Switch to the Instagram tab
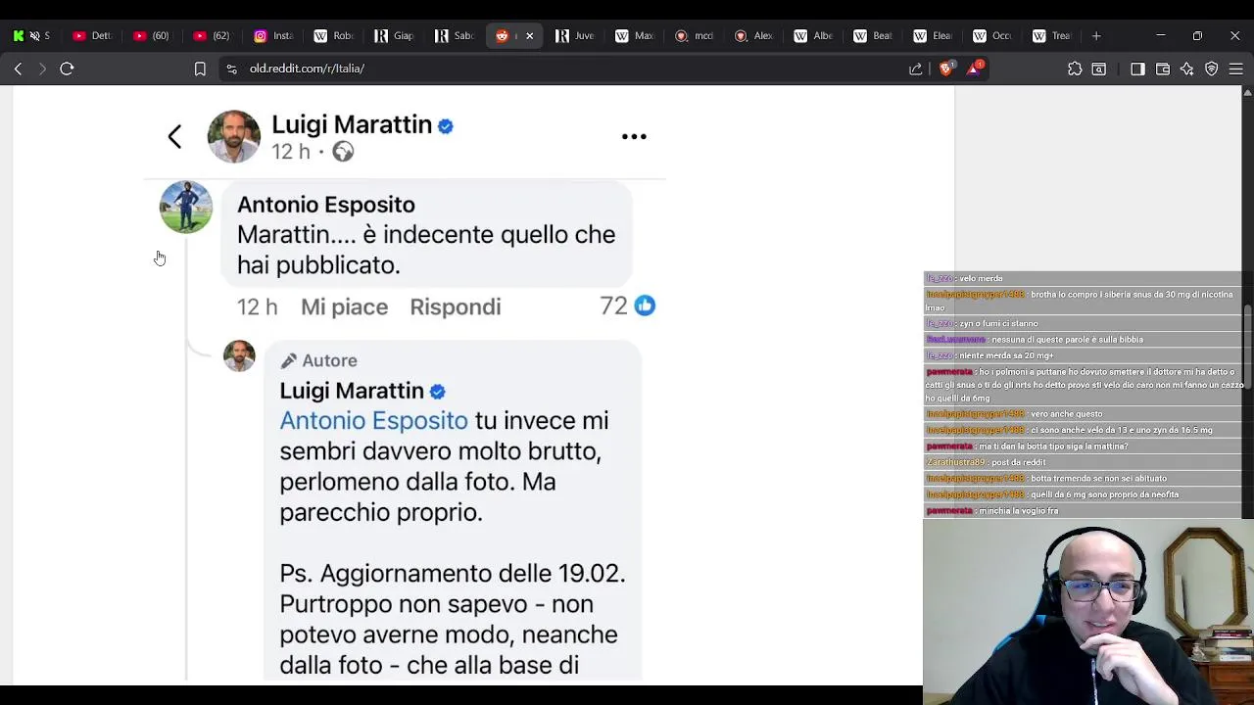 pyautogui.click(x=273, y=35)
